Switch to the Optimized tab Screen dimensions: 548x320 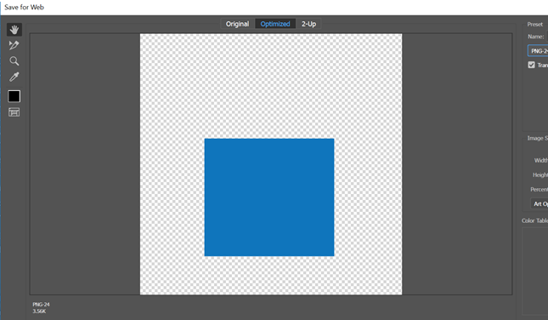pos(275,24)
